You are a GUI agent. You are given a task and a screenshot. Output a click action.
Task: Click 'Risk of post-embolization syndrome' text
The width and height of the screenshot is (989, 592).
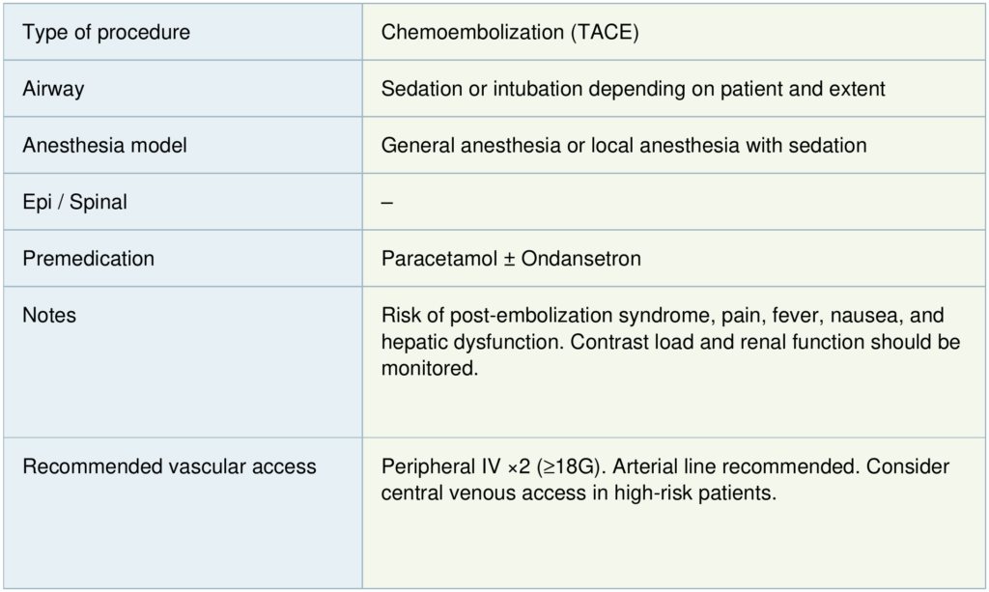[528, 316]
